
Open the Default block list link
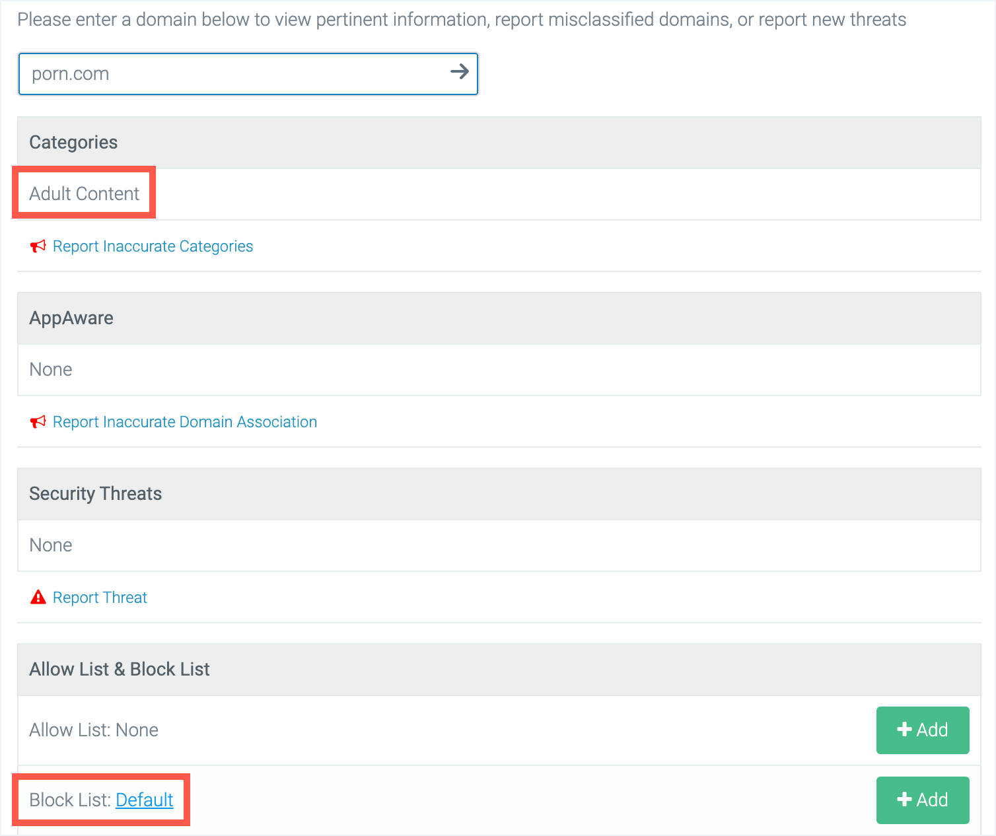(x=145, y=800)
